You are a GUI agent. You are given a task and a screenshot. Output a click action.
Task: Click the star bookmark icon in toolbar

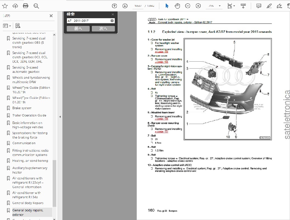click(5, 6)
